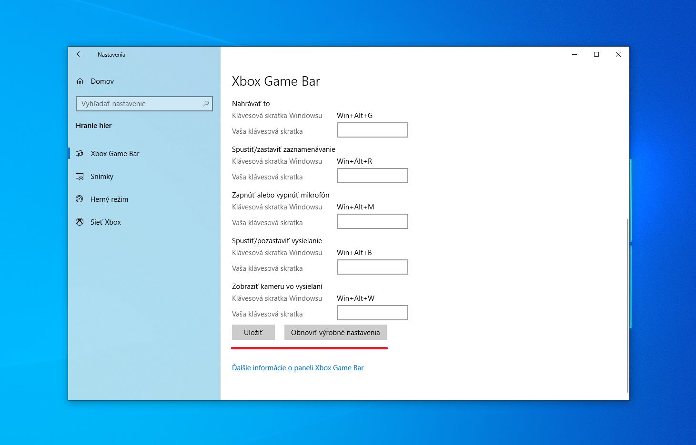Click custom shortcut field for mikrofón toggle

(373, 221)
